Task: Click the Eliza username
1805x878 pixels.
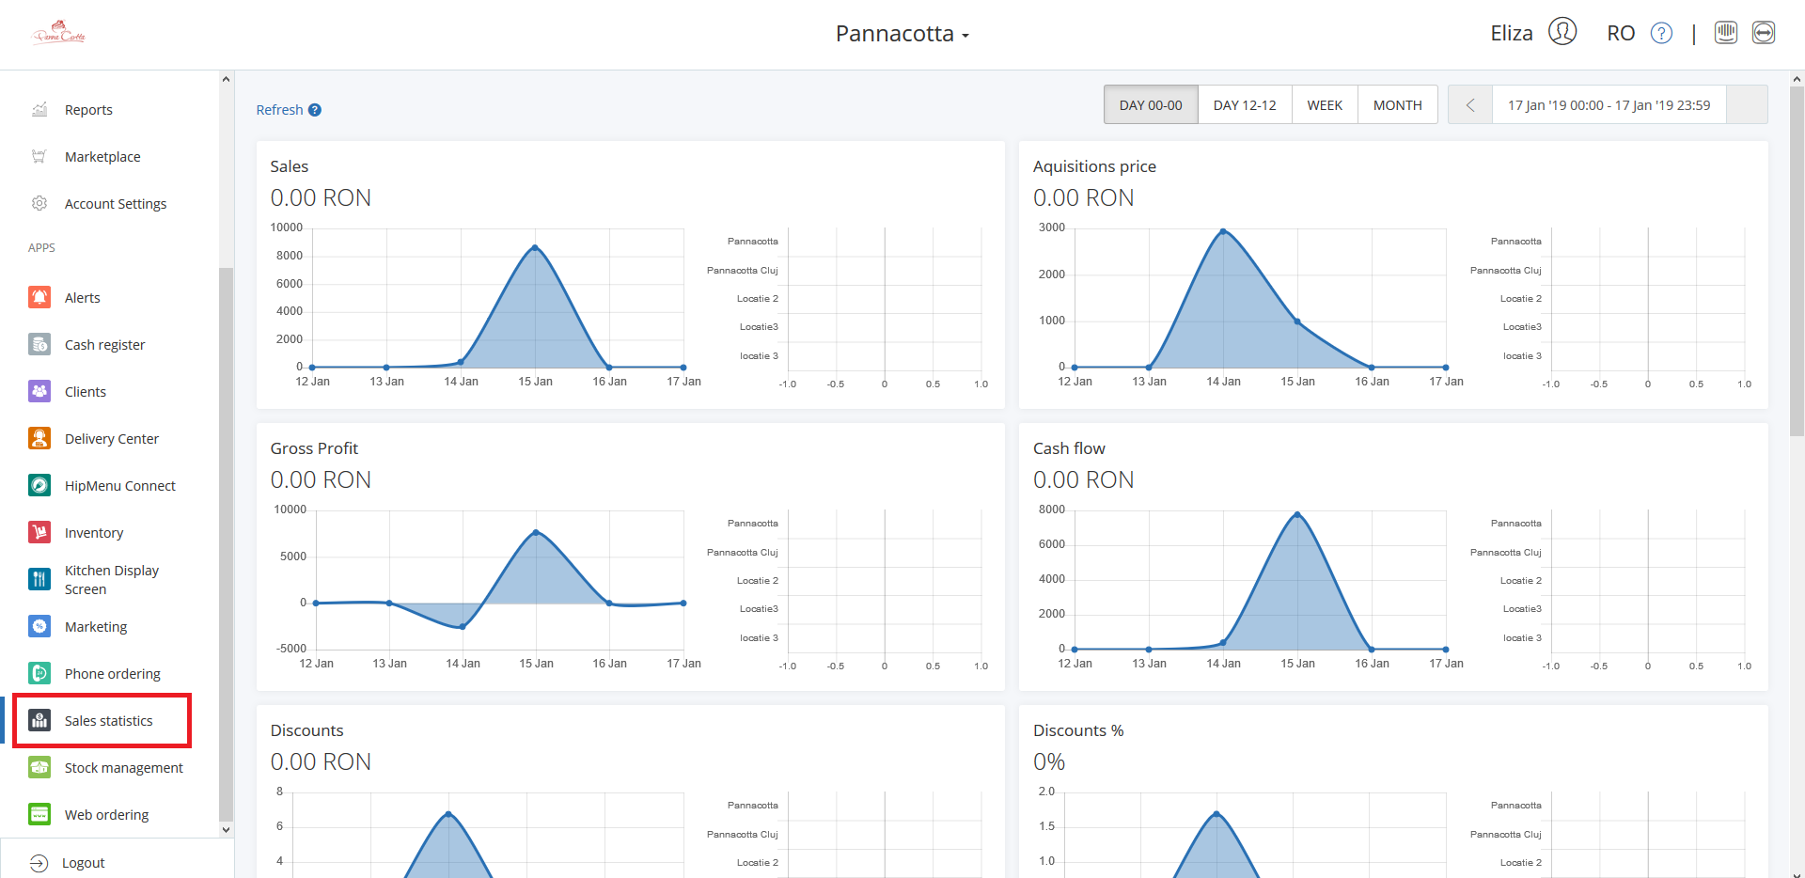Action: (1511, 34)
